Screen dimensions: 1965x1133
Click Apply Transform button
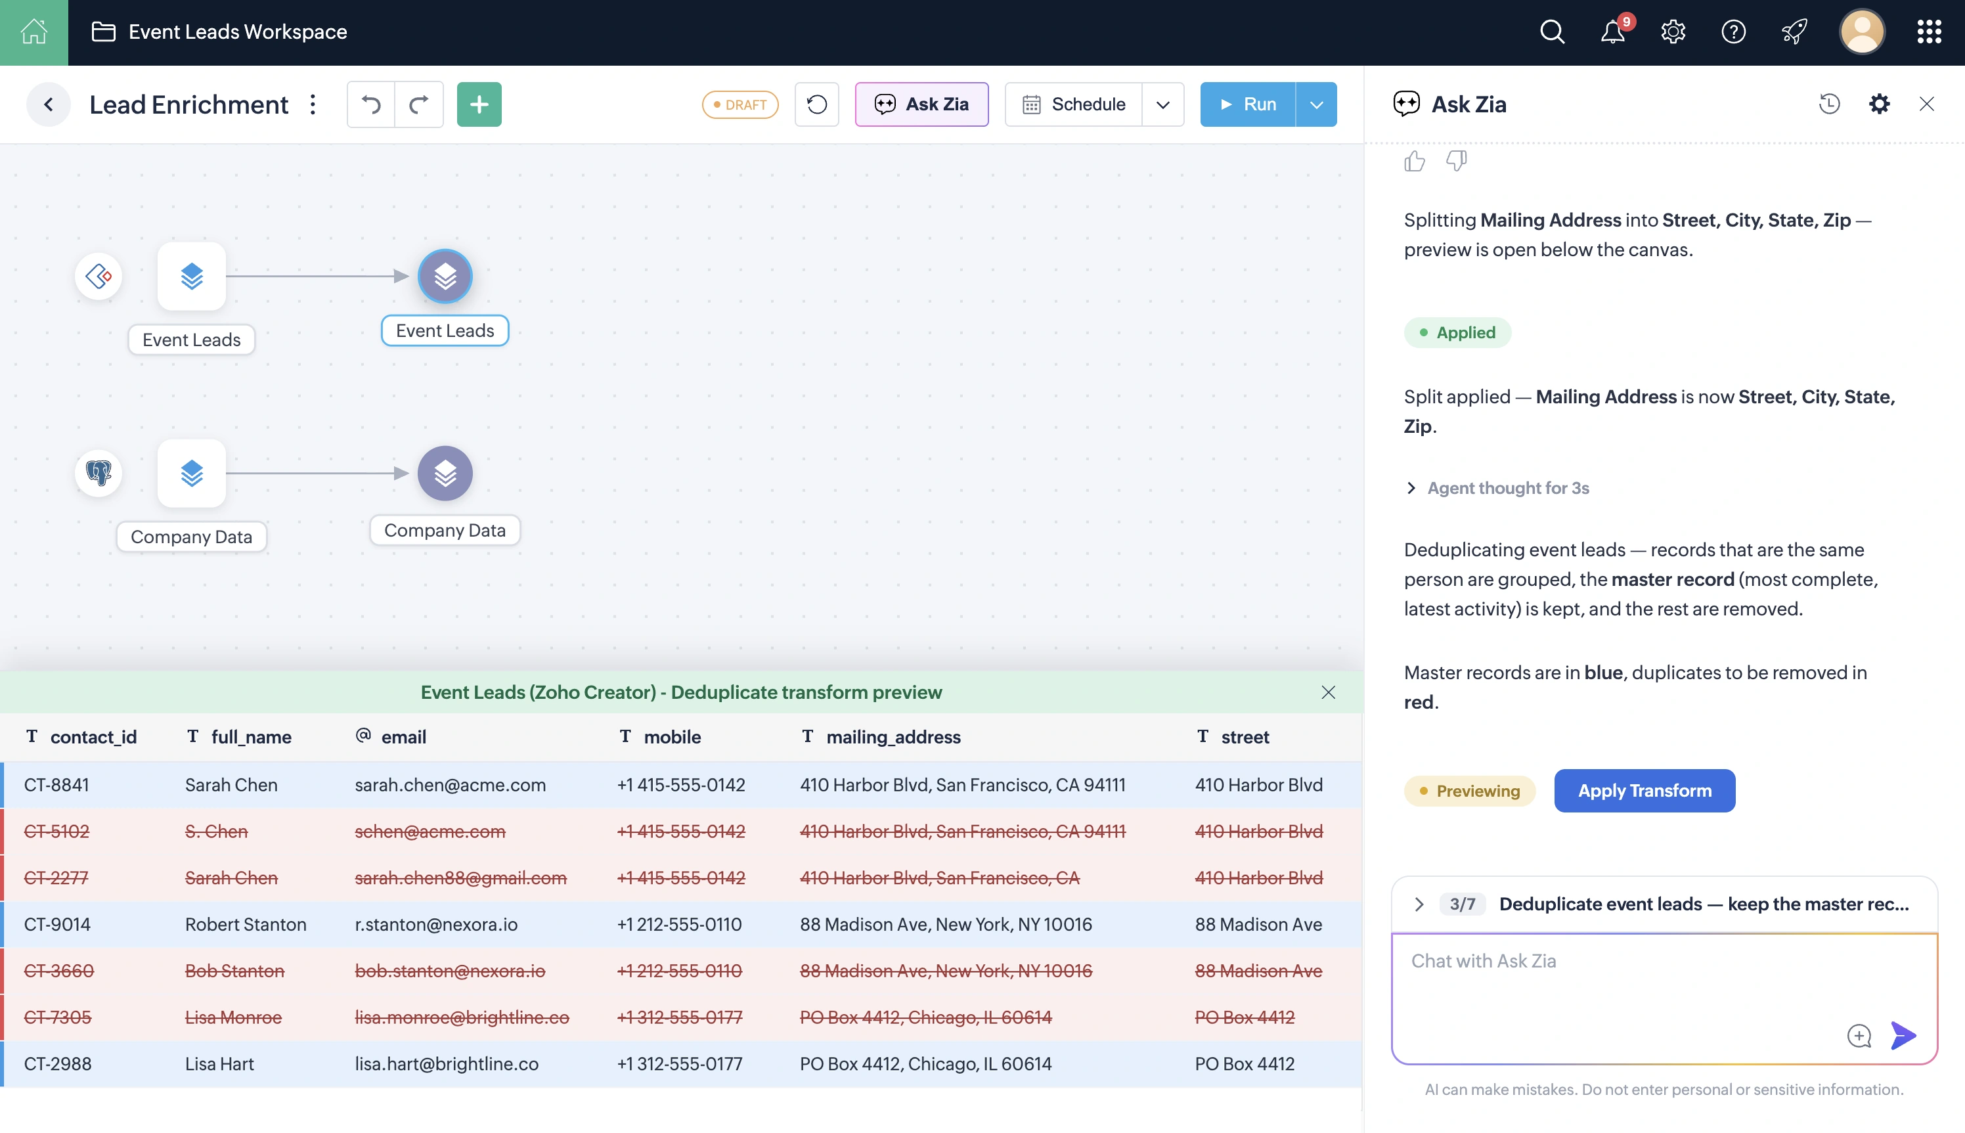1645,791
